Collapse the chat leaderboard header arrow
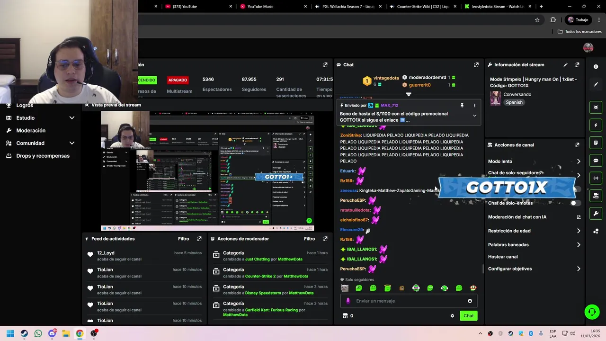606x341 pixels. tap(409, 94)
